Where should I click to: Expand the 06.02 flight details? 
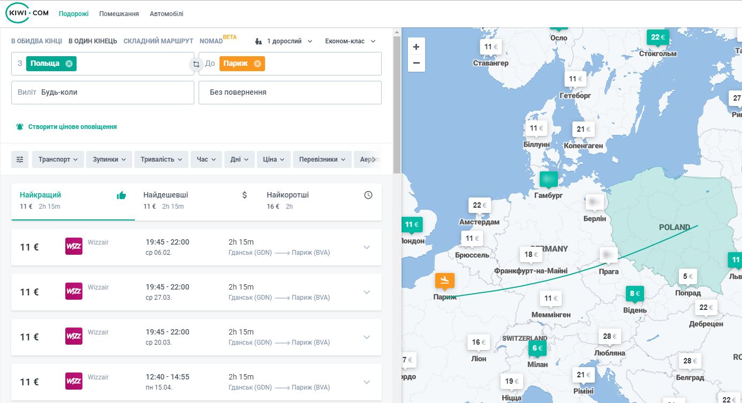tap(367, 247)
